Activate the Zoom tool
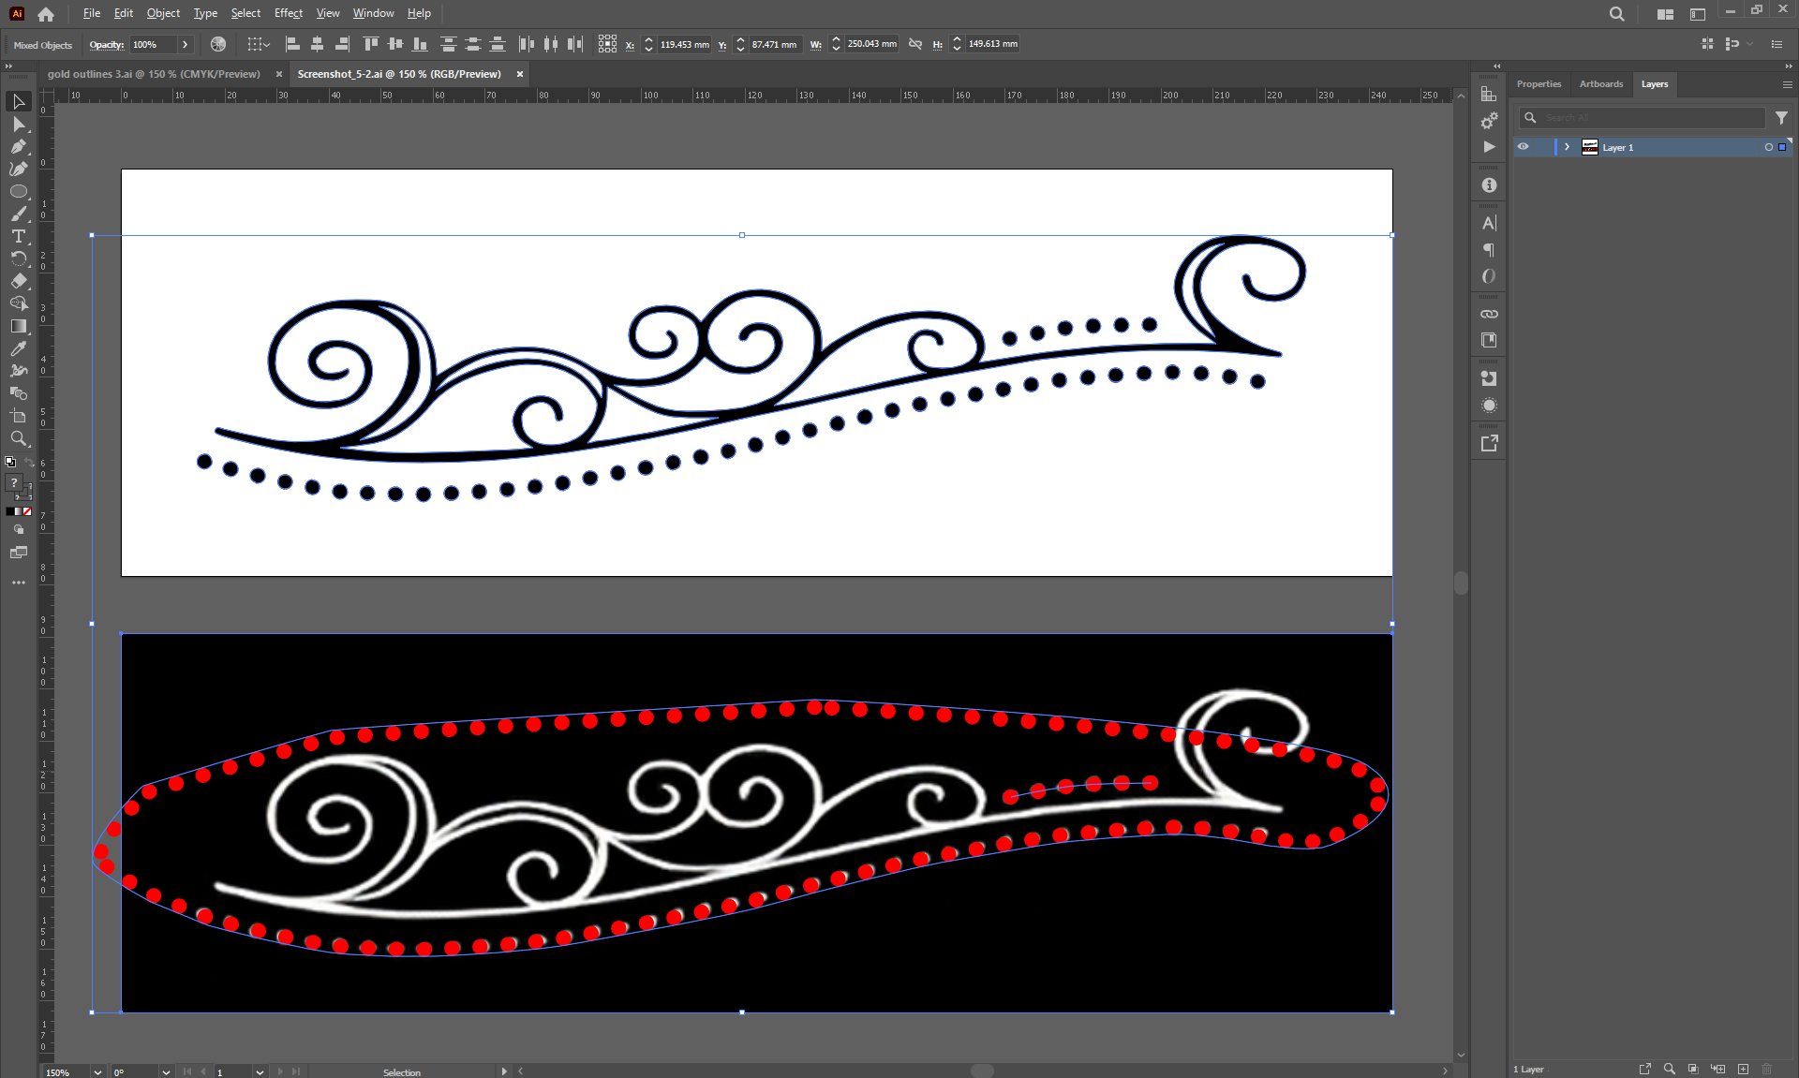The image size is (1799, 1078). 18,438
